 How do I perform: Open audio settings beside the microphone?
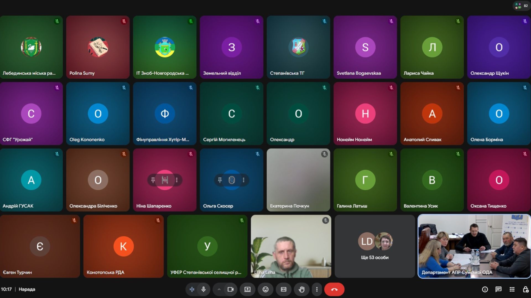[x=192, y=289]
